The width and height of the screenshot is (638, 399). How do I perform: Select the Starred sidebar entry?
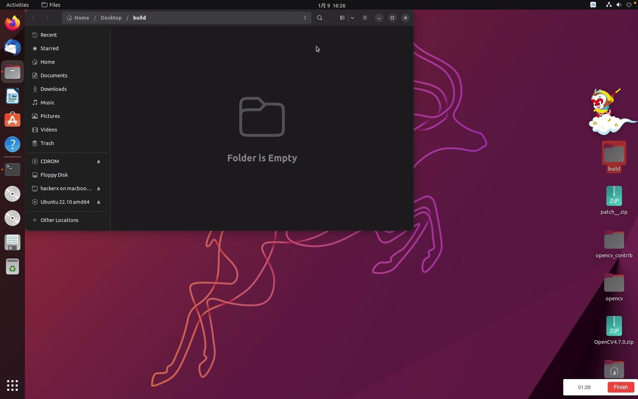[x=49, y=48]
